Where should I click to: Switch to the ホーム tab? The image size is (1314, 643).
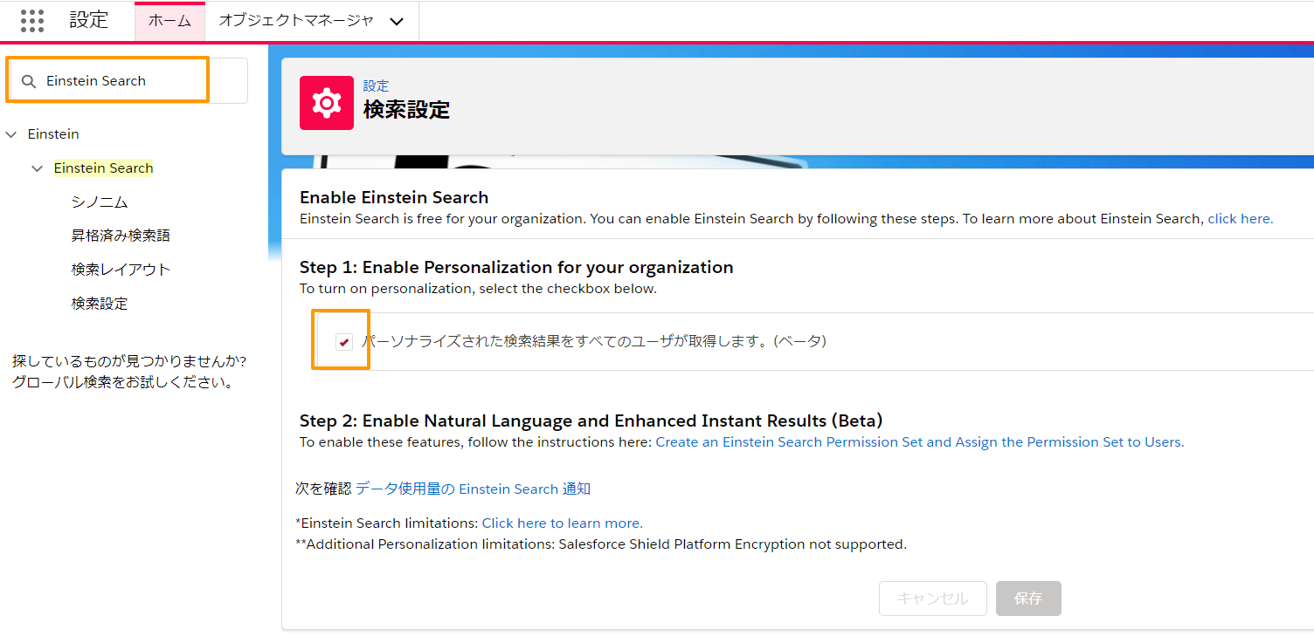click(169, 21)
